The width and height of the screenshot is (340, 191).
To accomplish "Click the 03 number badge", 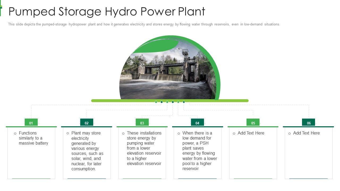I will (x=142, y=123).
